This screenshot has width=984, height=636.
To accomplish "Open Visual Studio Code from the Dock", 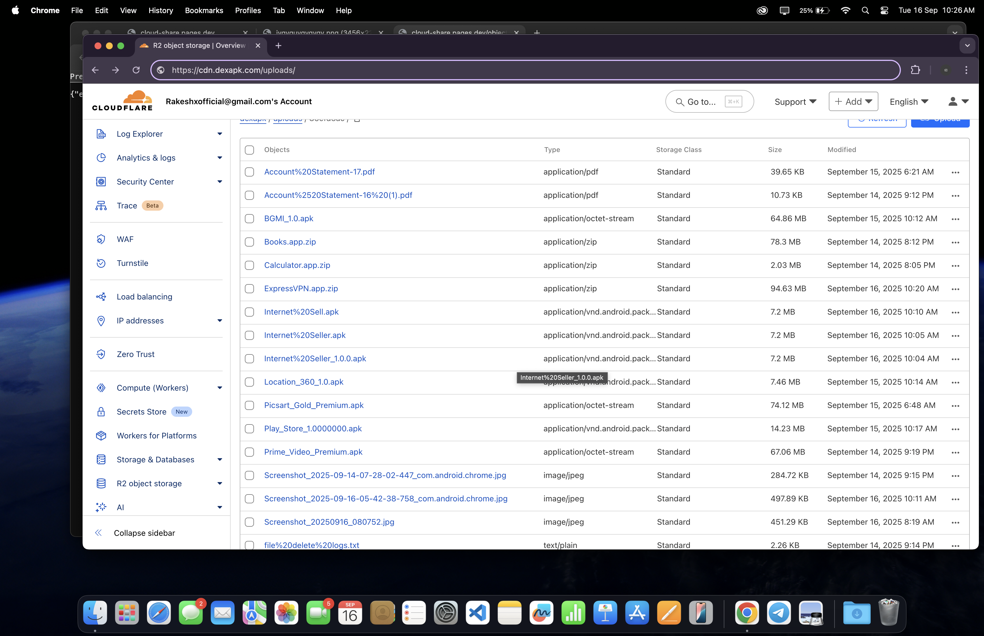I will point(477,612).
